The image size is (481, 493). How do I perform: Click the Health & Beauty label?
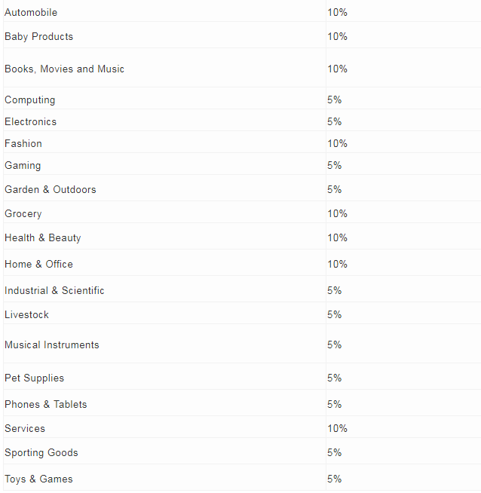(43, 237)
